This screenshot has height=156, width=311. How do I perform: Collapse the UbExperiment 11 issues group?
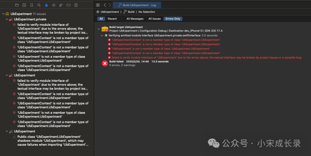[x=3, y=14]
